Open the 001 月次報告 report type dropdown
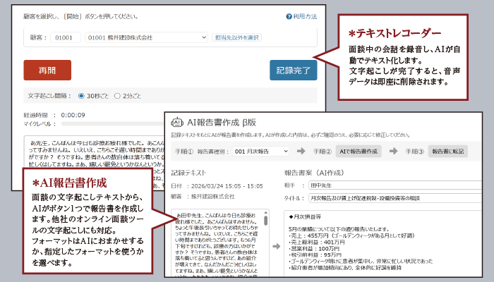The image size is (494, 282). pyautogui.click(x=261, y=152)
